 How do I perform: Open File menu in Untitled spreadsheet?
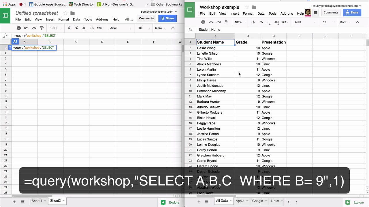[18, 19]
